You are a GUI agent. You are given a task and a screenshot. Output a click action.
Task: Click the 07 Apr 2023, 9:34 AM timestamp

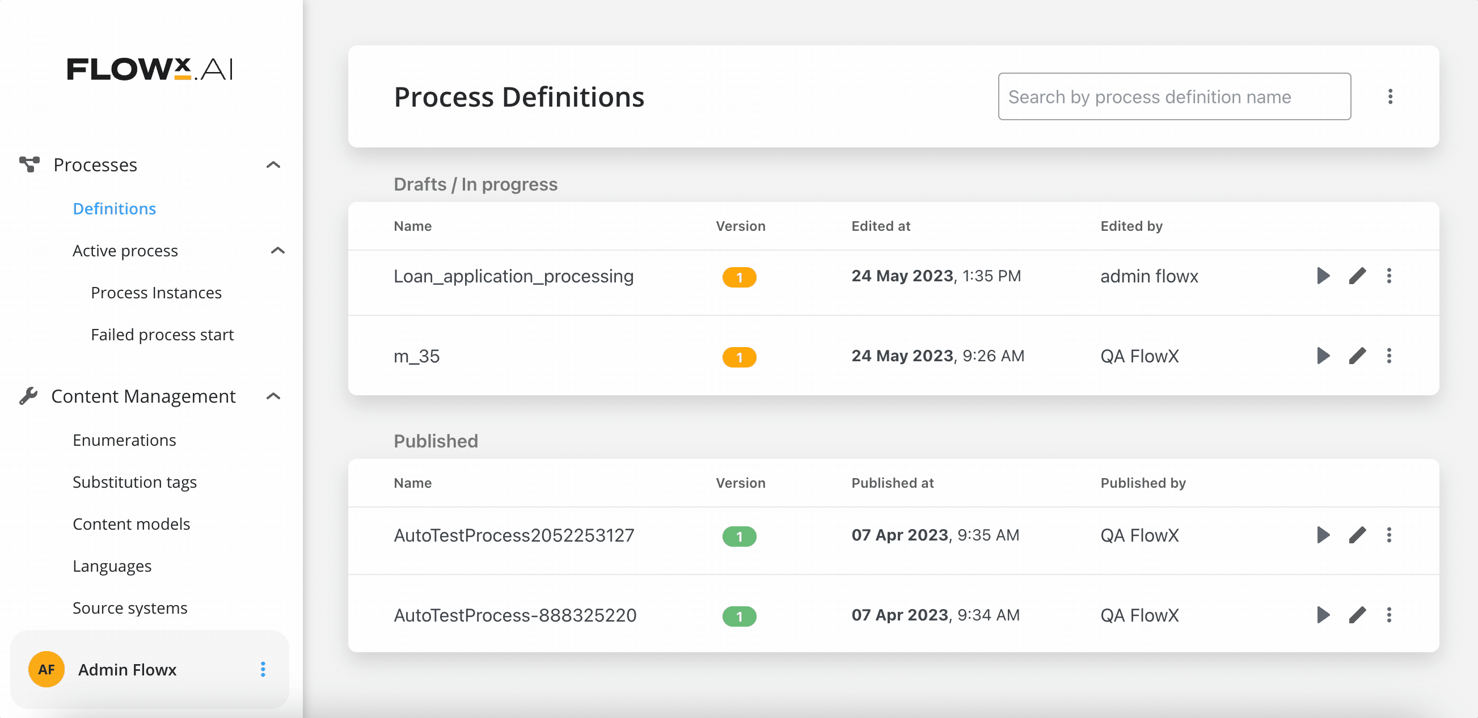935,615
